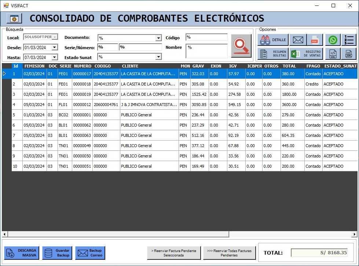Click the Descarga Masiva button
The image size is (359, 266).
pos(21,253)
